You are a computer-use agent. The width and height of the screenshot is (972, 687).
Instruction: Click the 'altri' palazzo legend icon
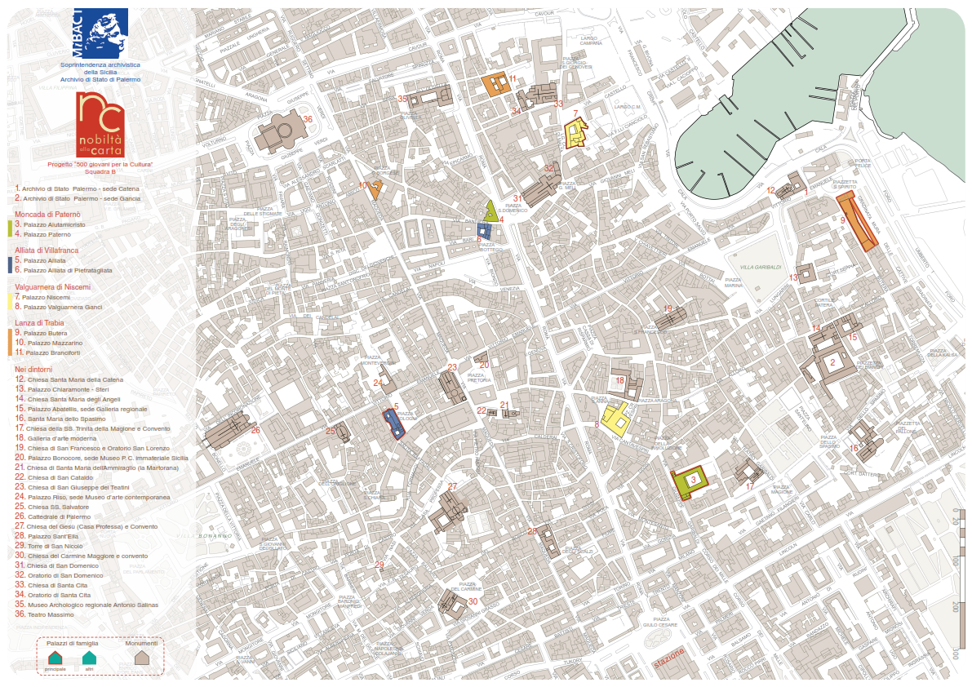[89, 658]
